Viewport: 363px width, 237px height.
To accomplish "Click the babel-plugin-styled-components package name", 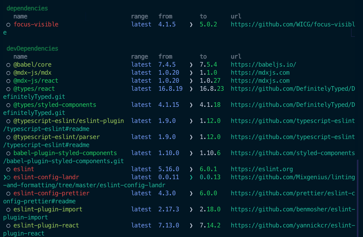I will point(65,153).
